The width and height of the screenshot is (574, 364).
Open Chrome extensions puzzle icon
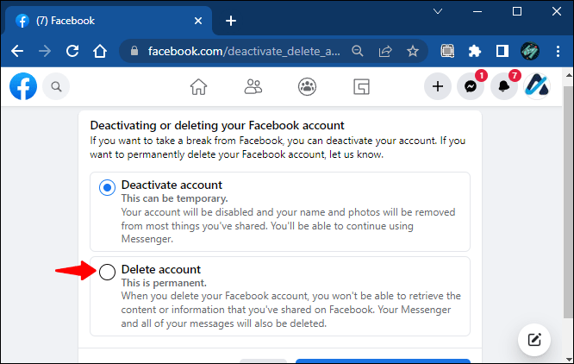coord(474,51)
